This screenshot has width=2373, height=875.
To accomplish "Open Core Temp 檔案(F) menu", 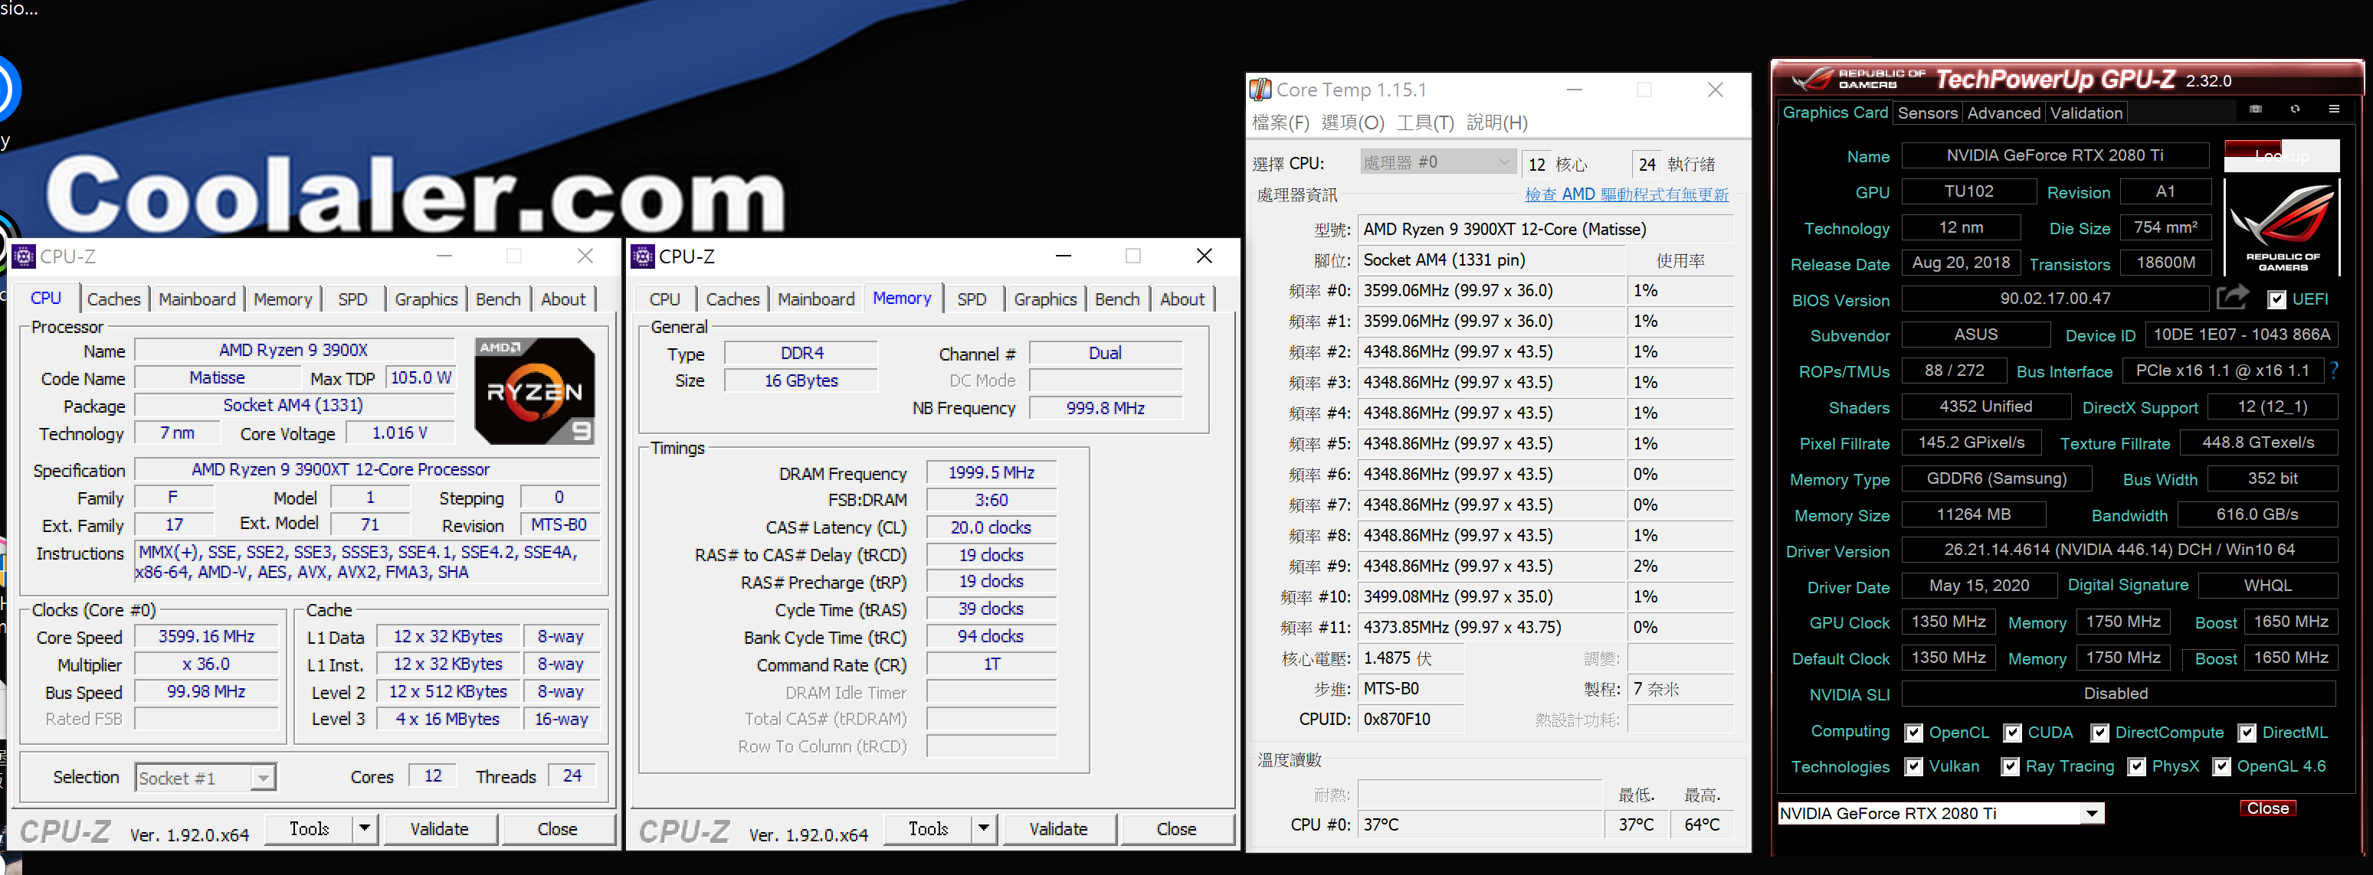I will (x=1280, y=122).
